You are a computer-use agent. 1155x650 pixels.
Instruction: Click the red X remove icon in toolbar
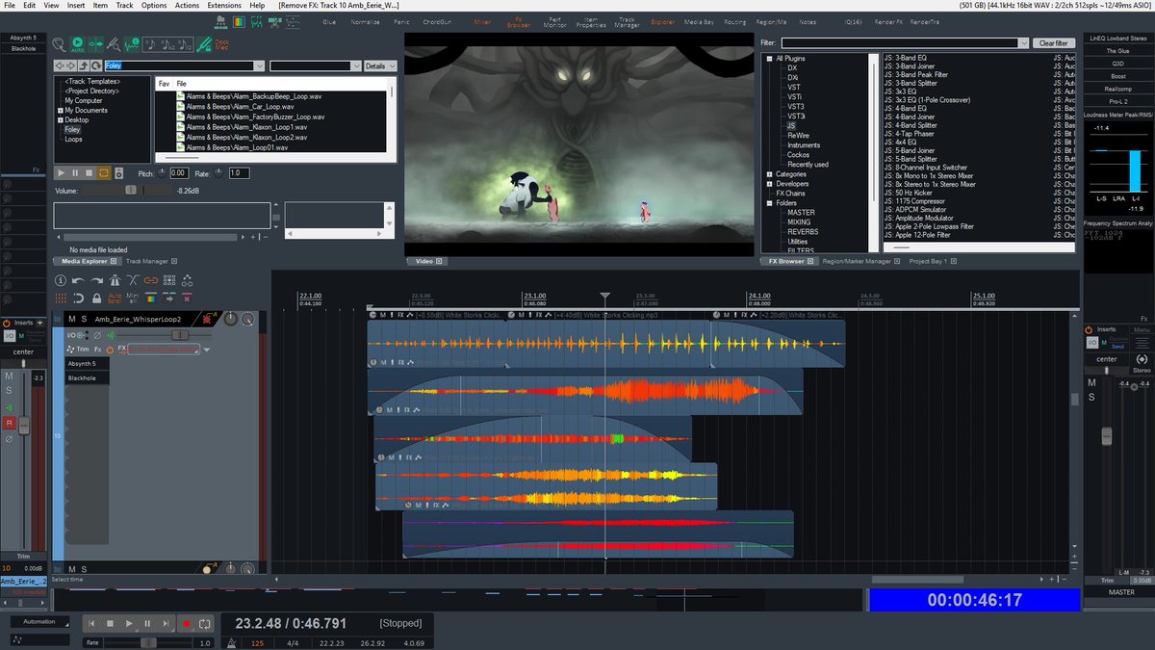[187, 299]
